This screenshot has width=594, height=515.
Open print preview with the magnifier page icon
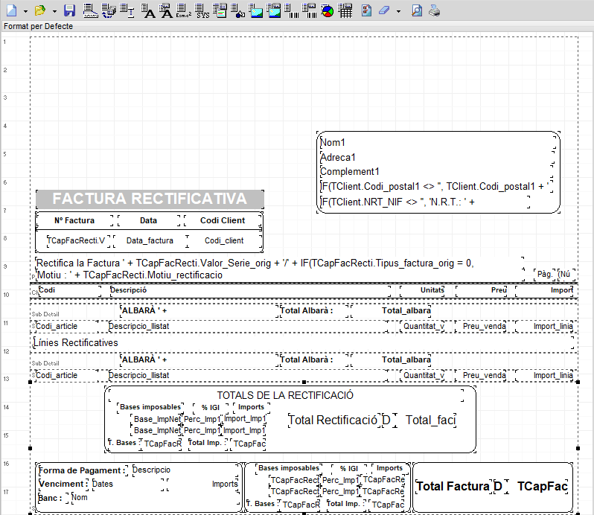(x=417, y=10)
